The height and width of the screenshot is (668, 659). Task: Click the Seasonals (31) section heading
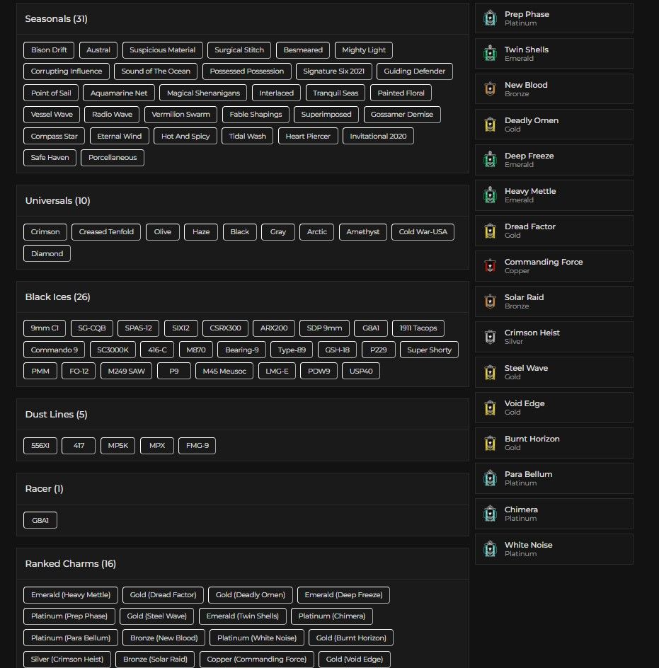pos(56,18)
